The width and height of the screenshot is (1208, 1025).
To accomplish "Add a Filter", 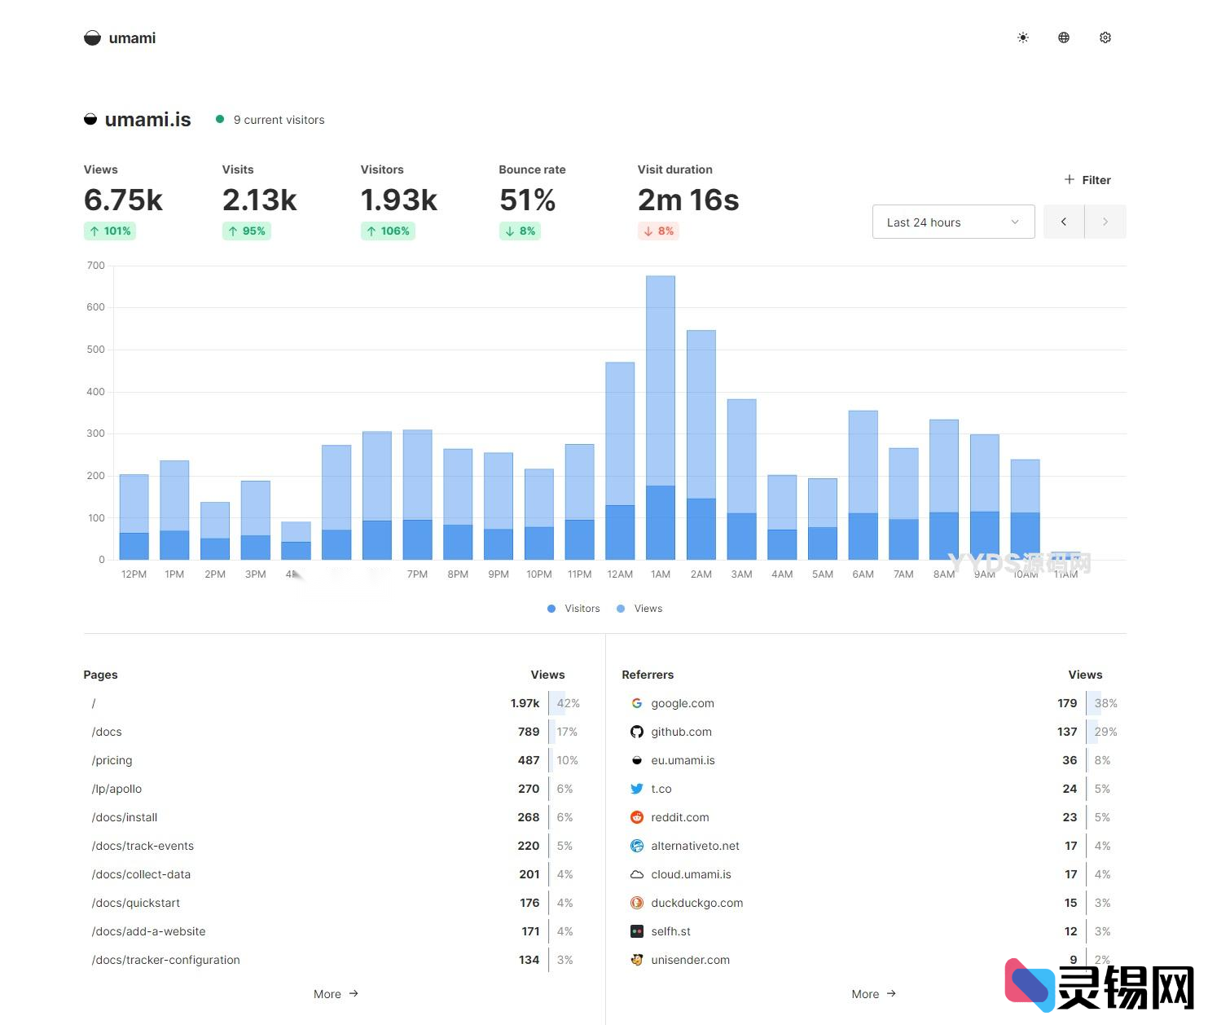I will click(x=1087, y=180).
